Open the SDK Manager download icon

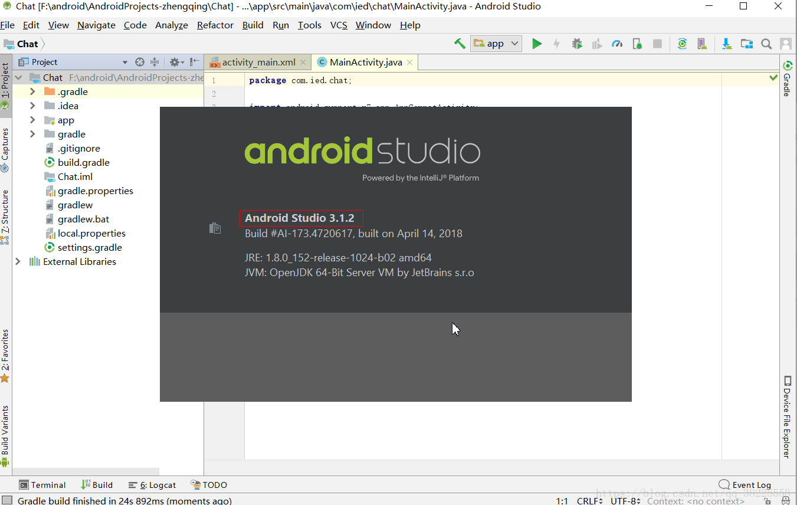click(x=727, y=44)
